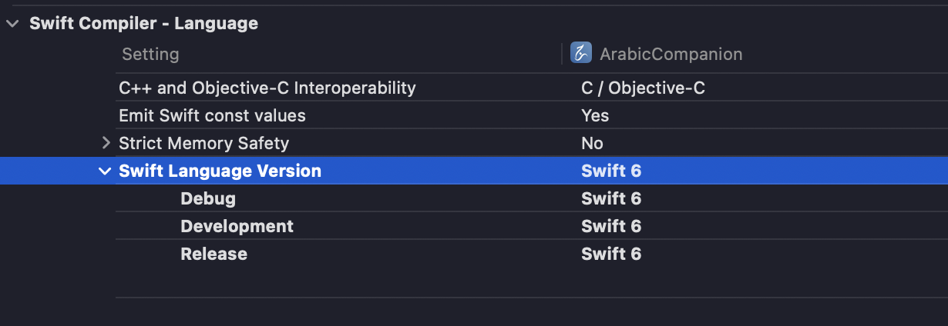Toggle Emit Swift const values Yes value
This screenshot has height=326, width=948.
(595, 115)
